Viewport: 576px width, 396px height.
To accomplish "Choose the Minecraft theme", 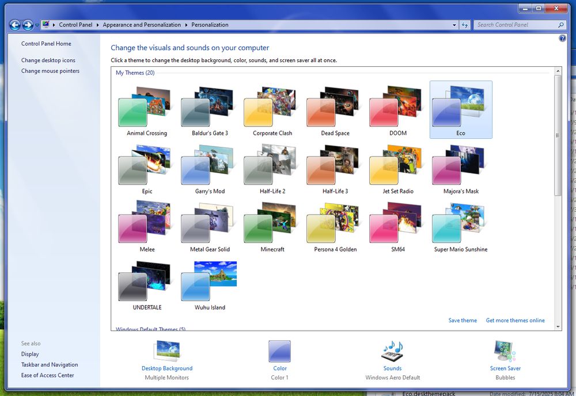I will click(x=272, y=227).
